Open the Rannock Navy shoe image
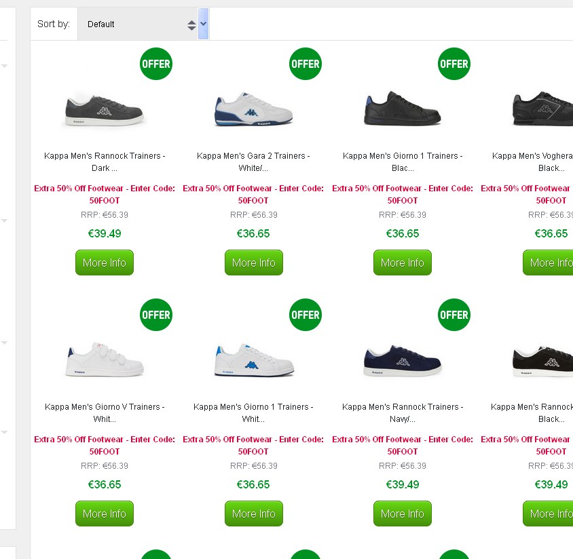573x559 pixels. click(403, 360)
